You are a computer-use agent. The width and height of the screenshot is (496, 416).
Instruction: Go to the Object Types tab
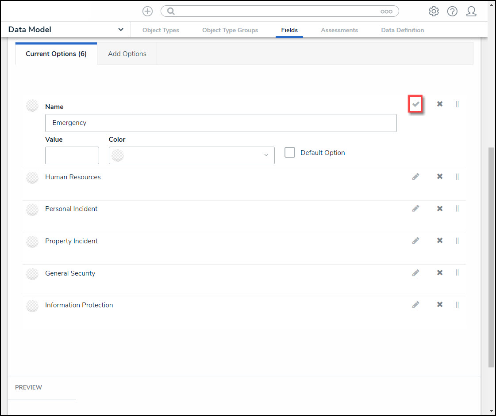pyautogui.click(x=161, y=30)
